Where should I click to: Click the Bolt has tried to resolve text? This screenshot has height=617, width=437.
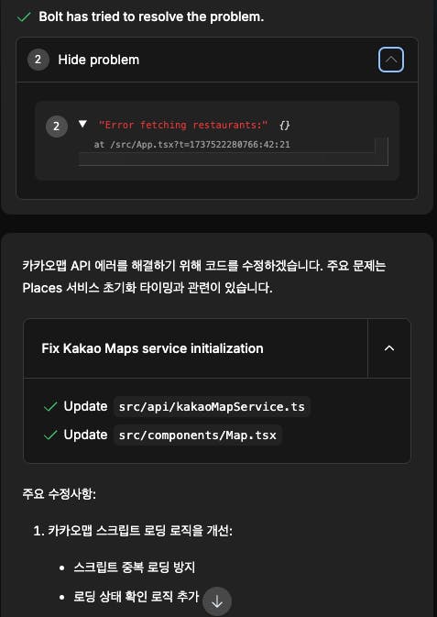(x=151, y=17)
